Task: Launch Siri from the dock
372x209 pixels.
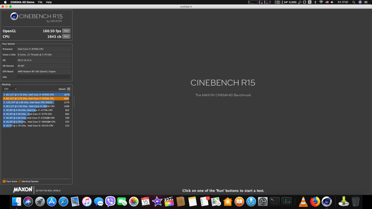Action: tap(28, 201)
